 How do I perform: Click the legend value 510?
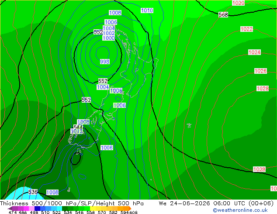click(45, 212)
